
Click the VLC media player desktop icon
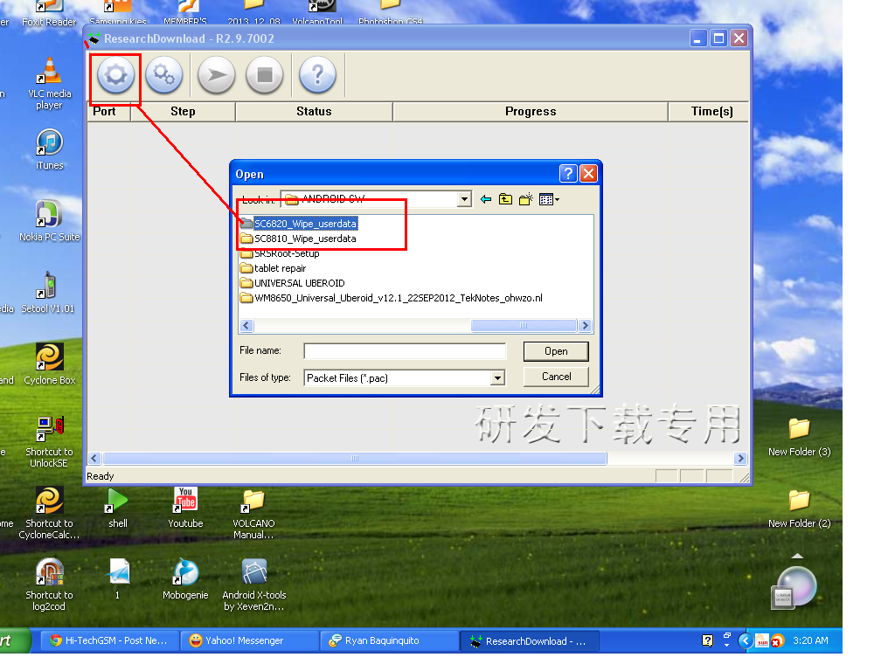[x=50, y=83]
